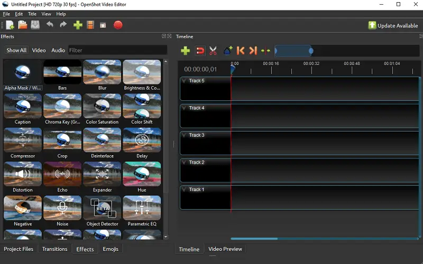This screenshot has height=264, width=423.
Task: Open the Help menu
Action: (x=61, y=14)
